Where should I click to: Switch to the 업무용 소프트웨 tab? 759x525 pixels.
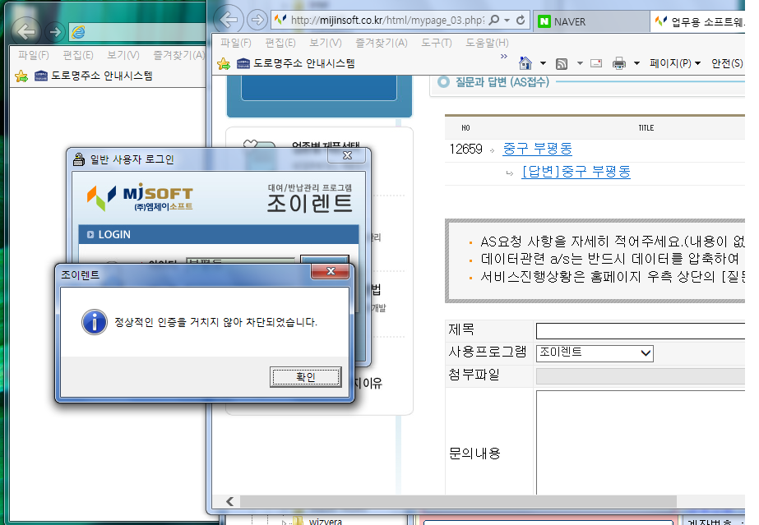pyautogui.click(x=698, y=21)
